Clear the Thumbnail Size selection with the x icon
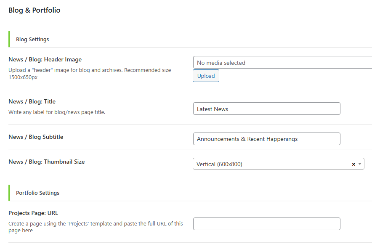372x252 pixels. [353, 164]
